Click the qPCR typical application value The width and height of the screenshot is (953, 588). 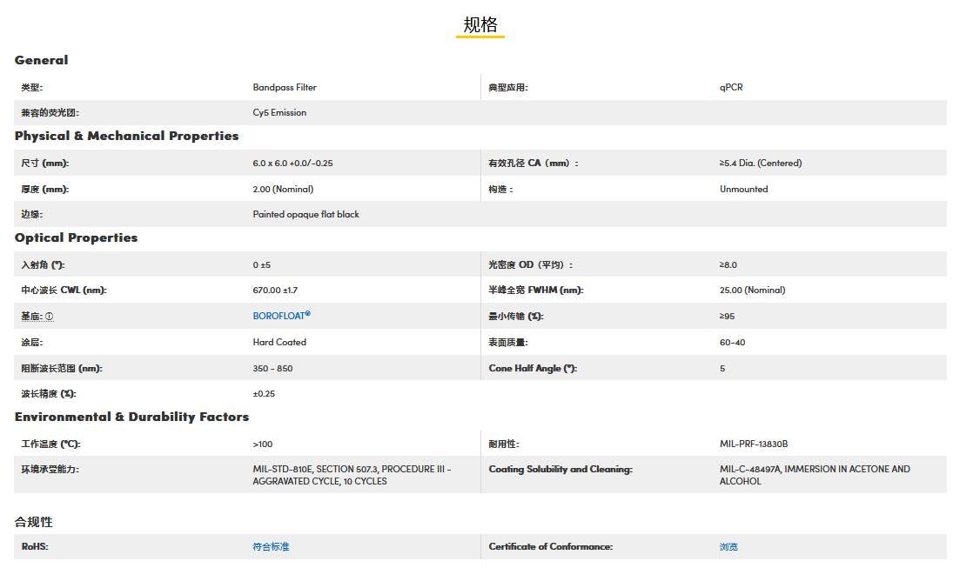pyautogui.click(x=731, y=88)
